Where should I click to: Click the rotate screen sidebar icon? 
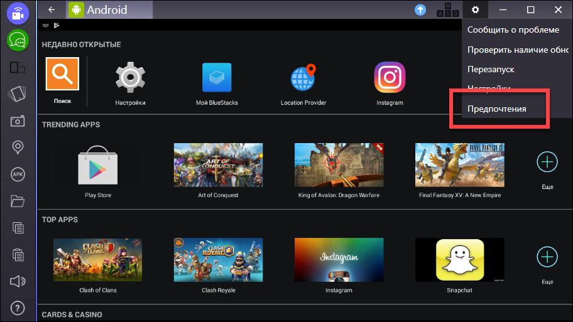(17, 94)
